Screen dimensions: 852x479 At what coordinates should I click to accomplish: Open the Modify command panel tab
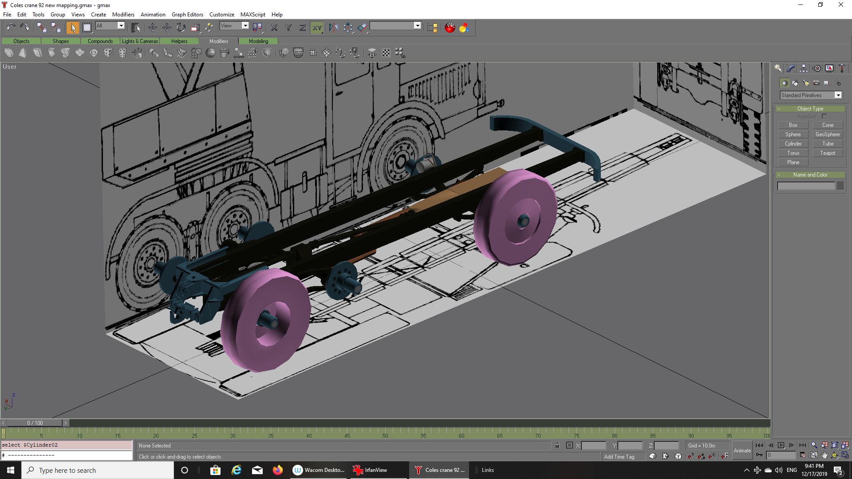(x=791, y=68)
